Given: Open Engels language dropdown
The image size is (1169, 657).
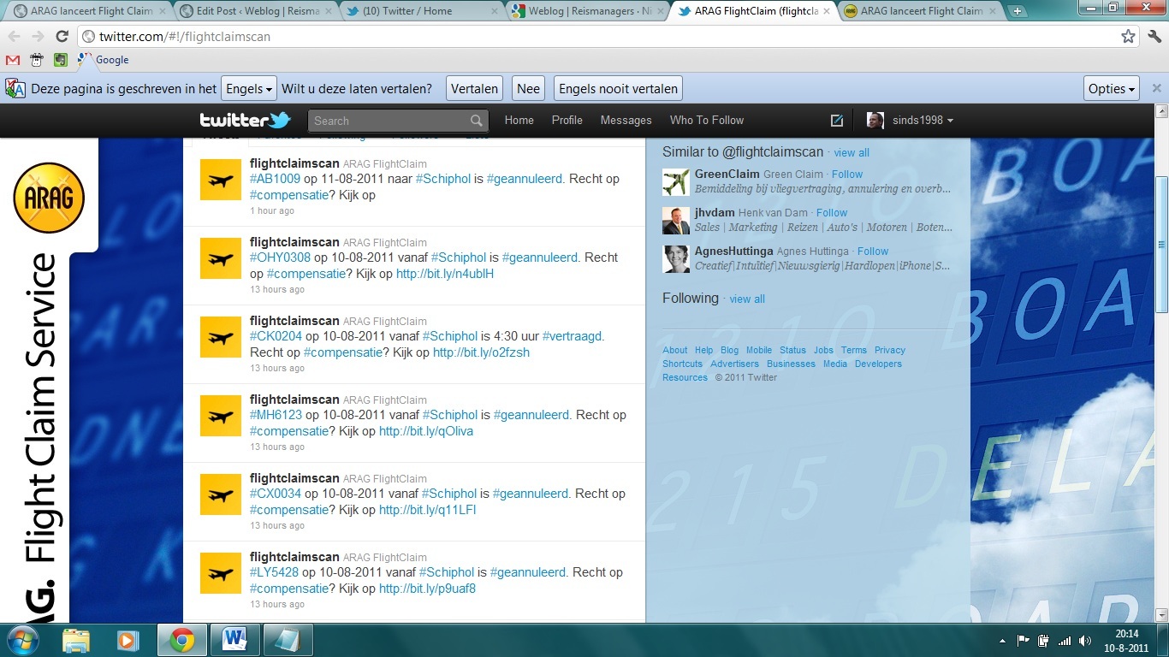Looking at the screenshot, I should tap(248, 88).
